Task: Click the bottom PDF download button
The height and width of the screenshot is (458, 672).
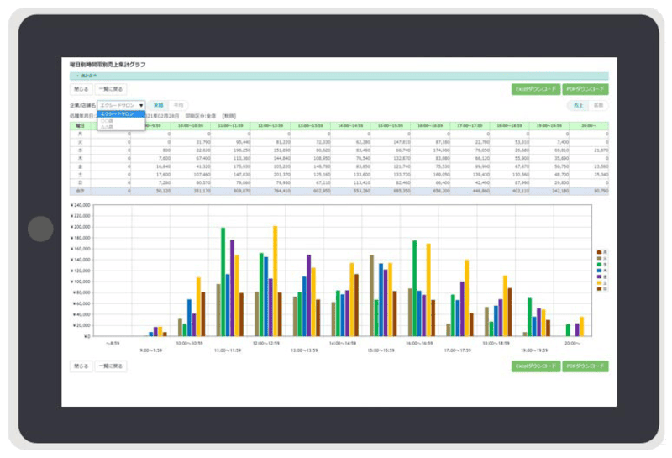Action: [x=585, y=366]
